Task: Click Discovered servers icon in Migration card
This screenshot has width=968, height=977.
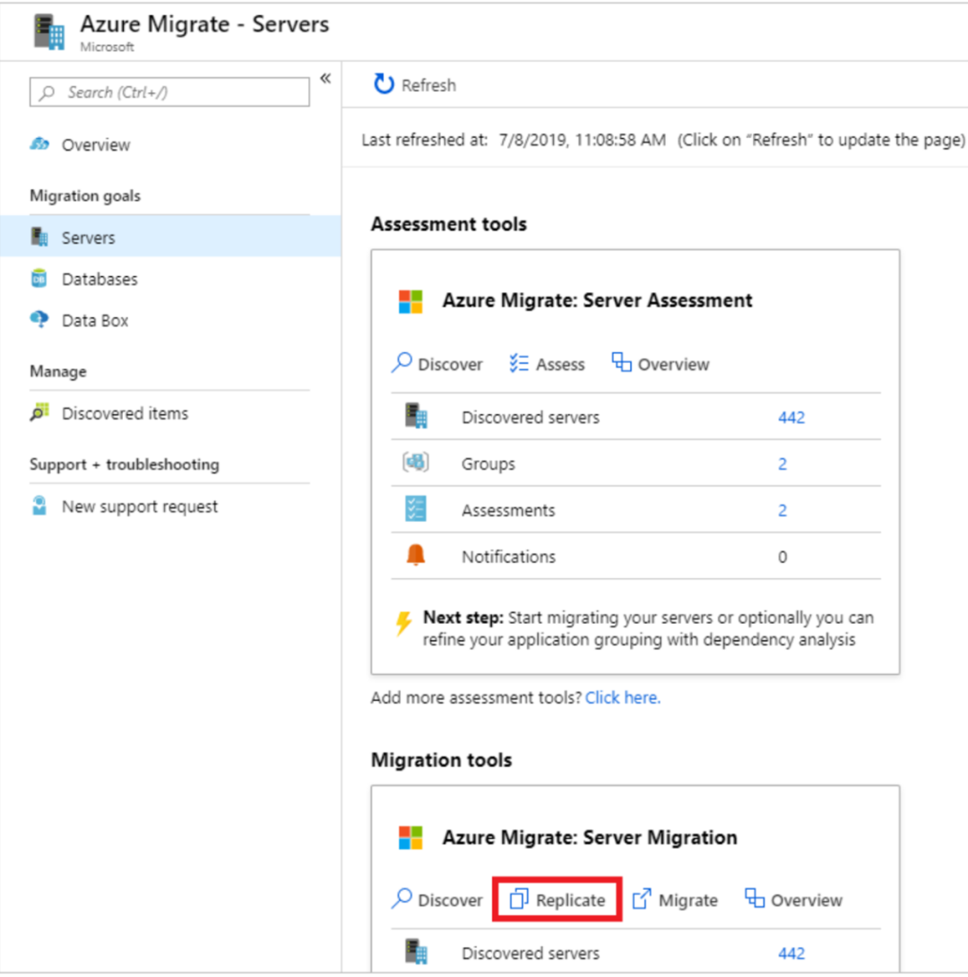Action: coord(416,951)
